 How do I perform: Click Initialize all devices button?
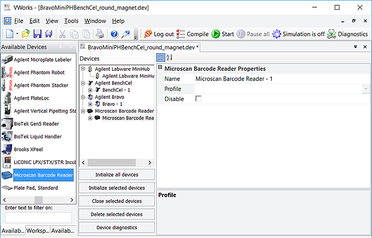117,175
